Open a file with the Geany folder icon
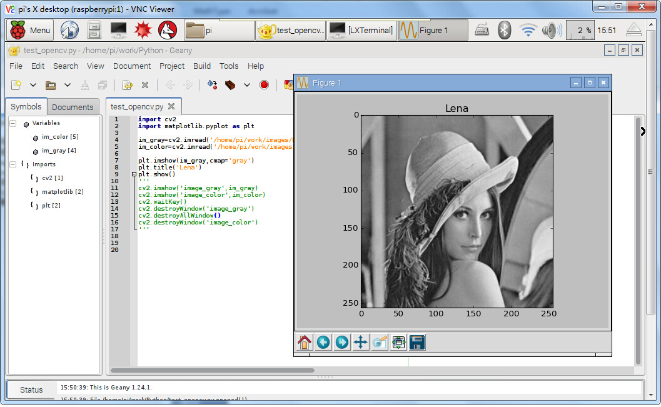 click(51, 85)
